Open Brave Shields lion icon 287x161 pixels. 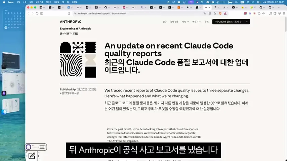(220, 13)
